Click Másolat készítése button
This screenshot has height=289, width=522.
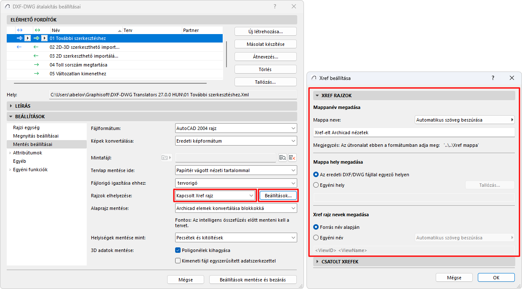coord(266,44)
